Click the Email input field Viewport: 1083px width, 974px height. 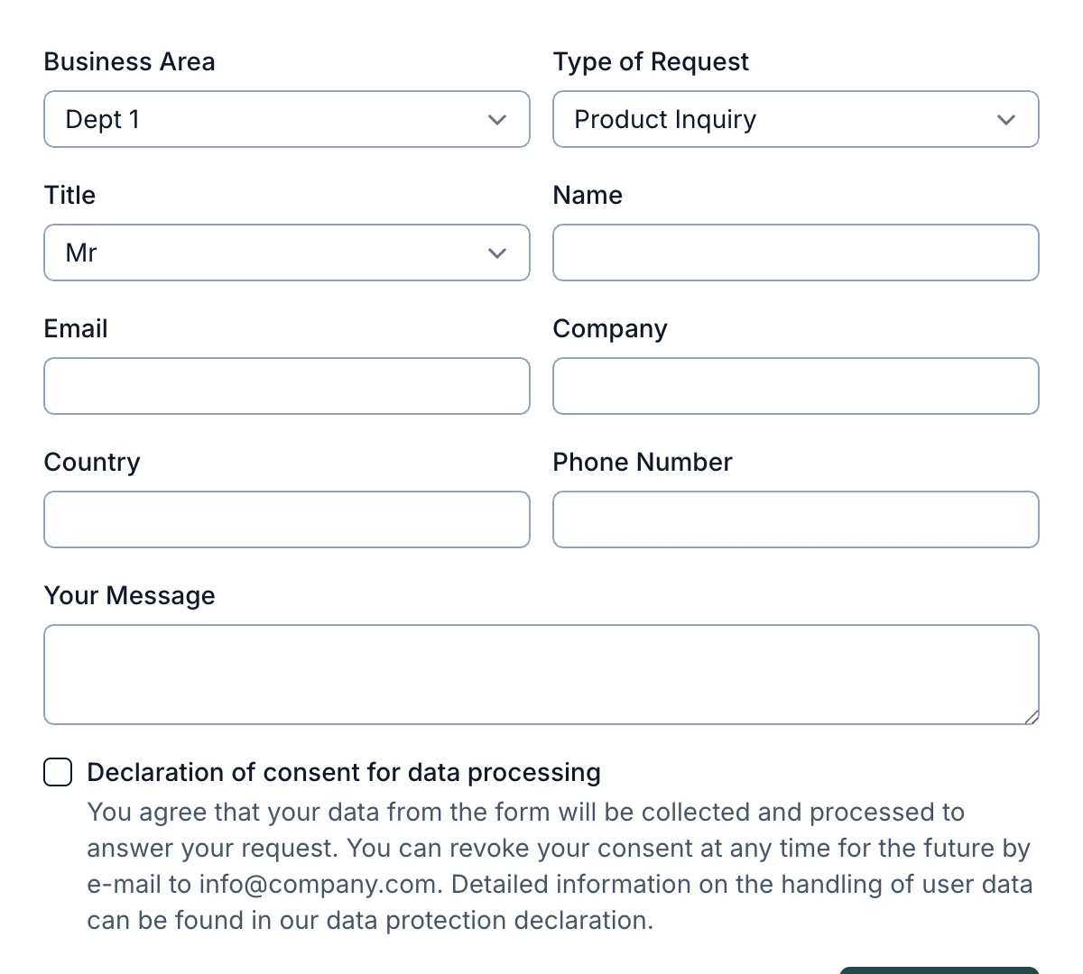[286, 386]
